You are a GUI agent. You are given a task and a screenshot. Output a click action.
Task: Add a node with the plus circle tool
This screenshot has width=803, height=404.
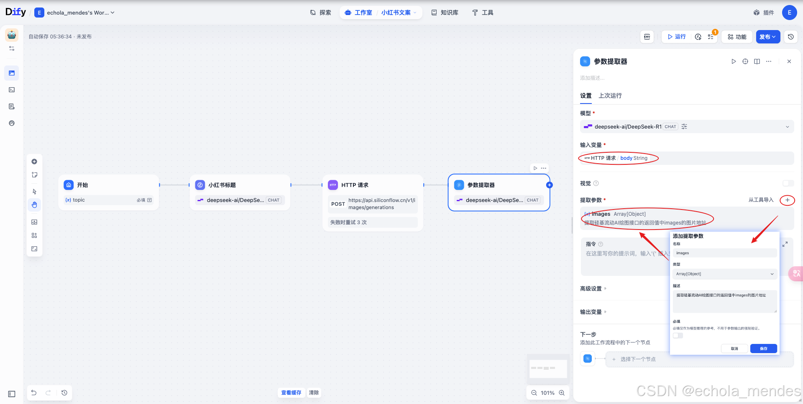click(34, 162)
